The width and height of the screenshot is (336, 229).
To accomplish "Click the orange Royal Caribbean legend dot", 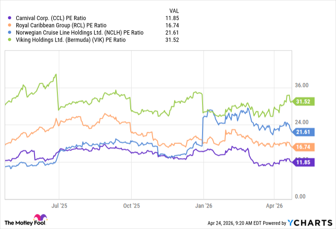I will 10,25.
